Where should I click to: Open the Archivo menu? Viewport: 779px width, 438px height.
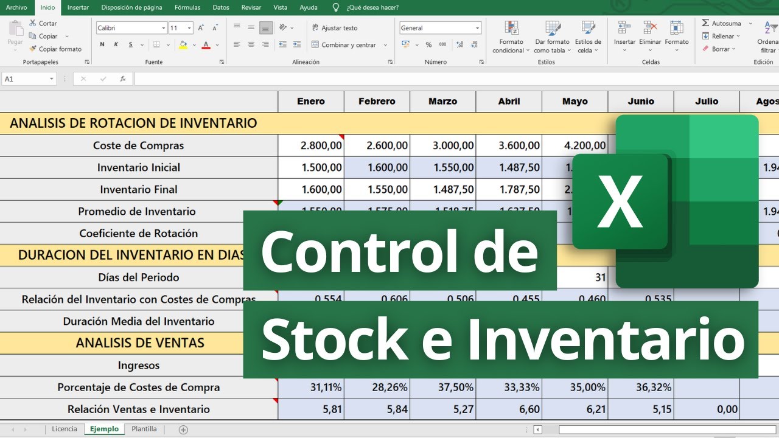point(16,7)
